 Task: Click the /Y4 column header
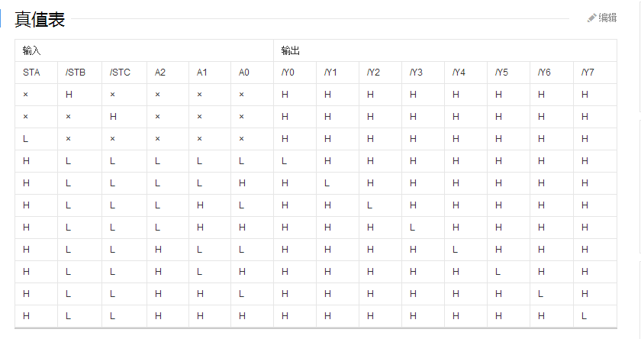pyautogui.click(x=459, y=73)
